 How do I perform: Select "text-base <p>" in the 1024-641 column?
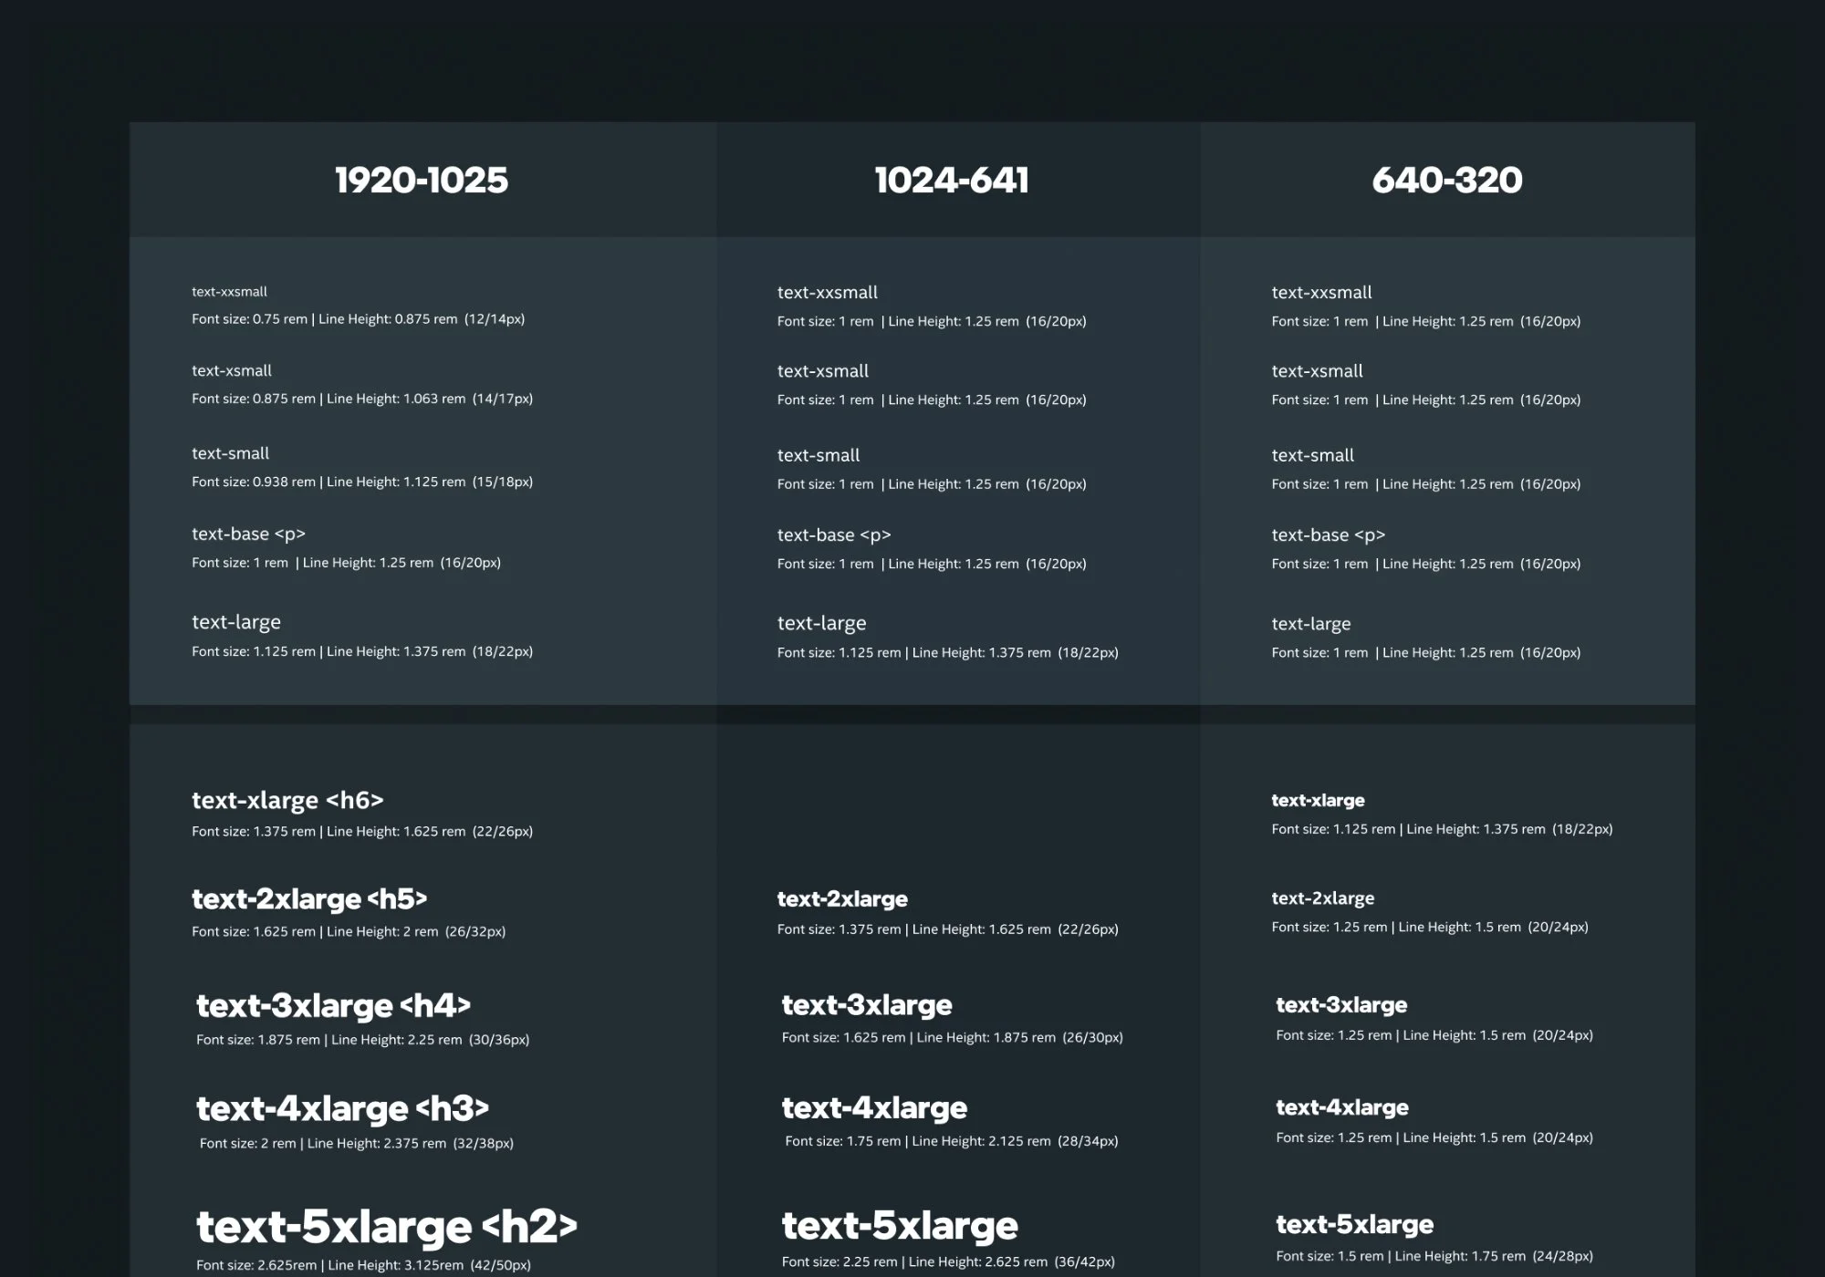834,535
